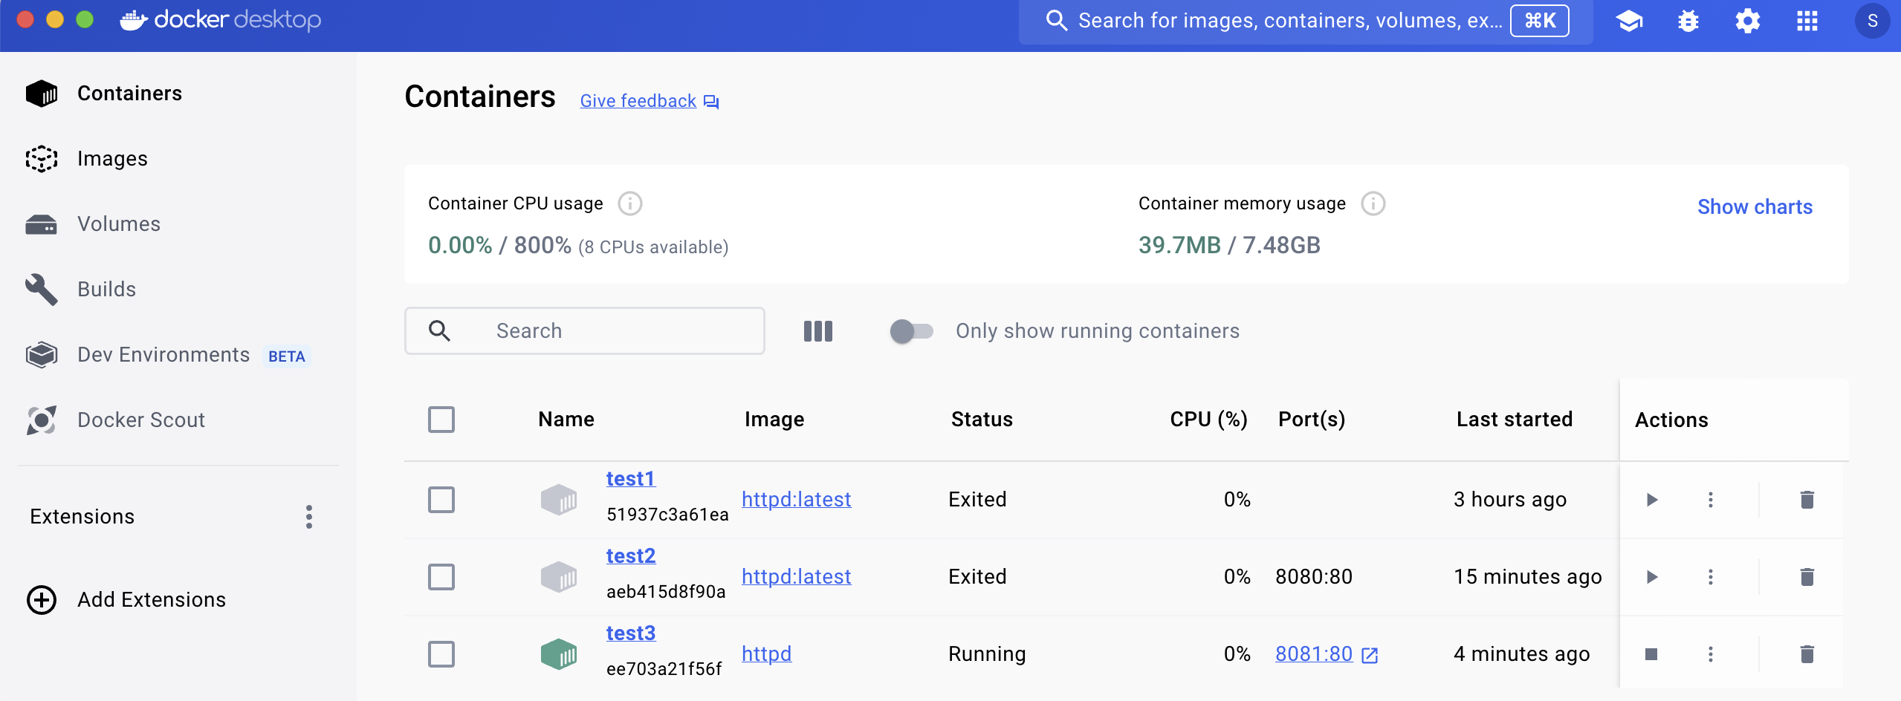1901x701 pixels.
Task: Click container ID aeb415d8f90a
Action: [x=666, y=592]
